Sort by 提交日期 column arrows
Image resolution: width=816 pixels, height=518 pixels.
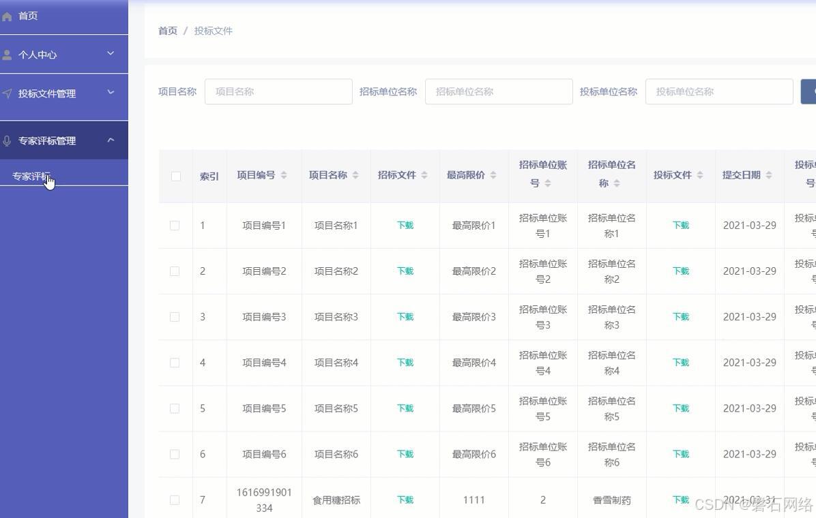tap(769, 175)
